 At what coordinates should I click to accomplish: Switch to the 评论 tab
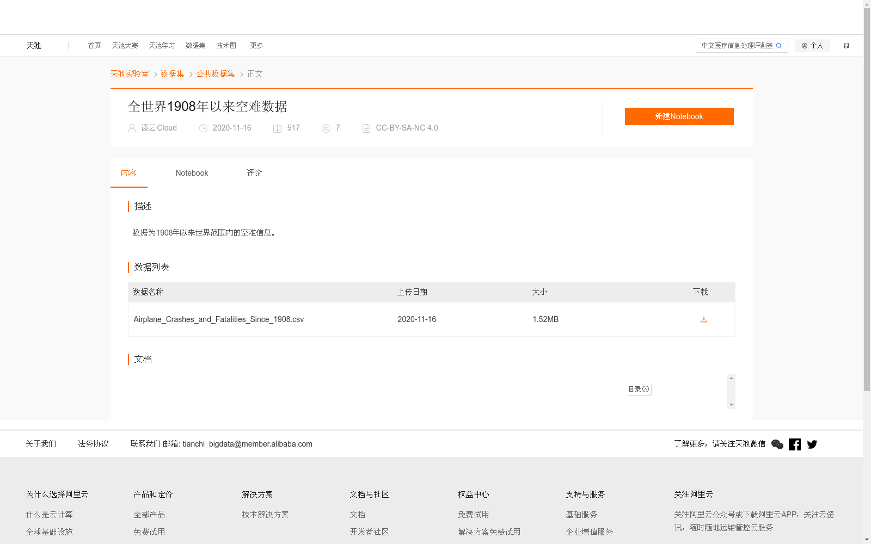coord(254,173)
